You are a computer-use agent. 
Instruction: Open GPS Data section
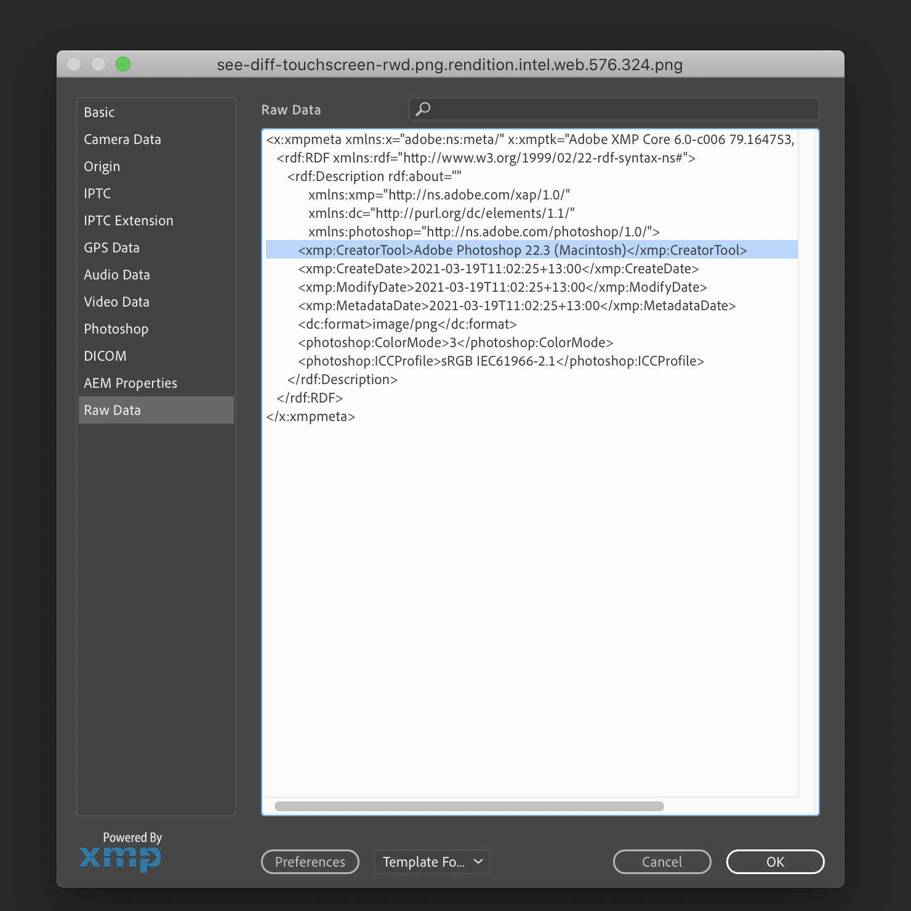(x=156, y=247)
